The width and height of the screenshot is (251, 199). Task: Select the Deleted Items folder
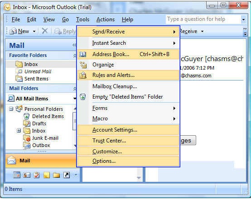pyautogui.click(x=48, y=116)
